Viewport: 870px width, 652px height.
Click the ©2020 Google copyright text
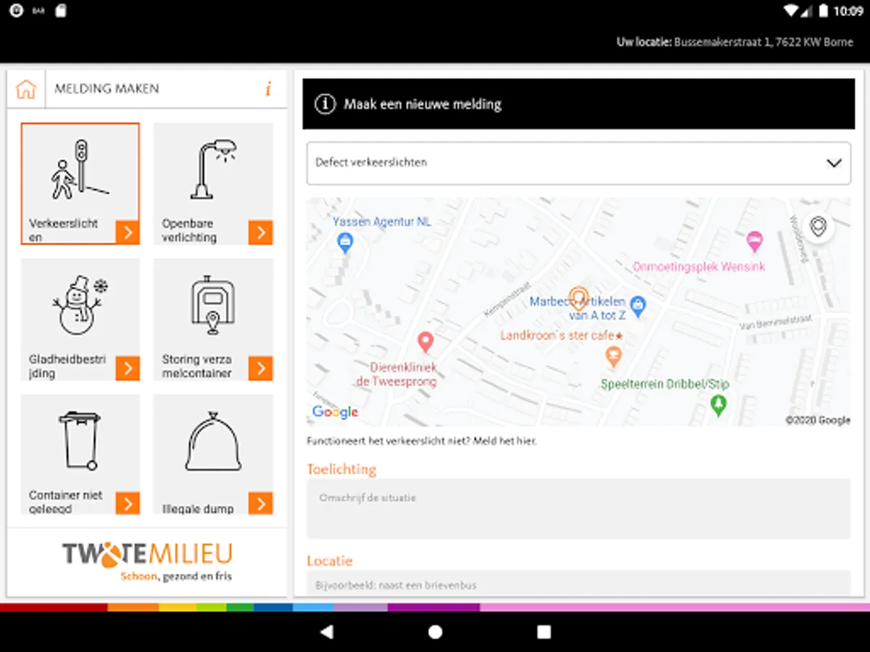[x=818, y=420]
